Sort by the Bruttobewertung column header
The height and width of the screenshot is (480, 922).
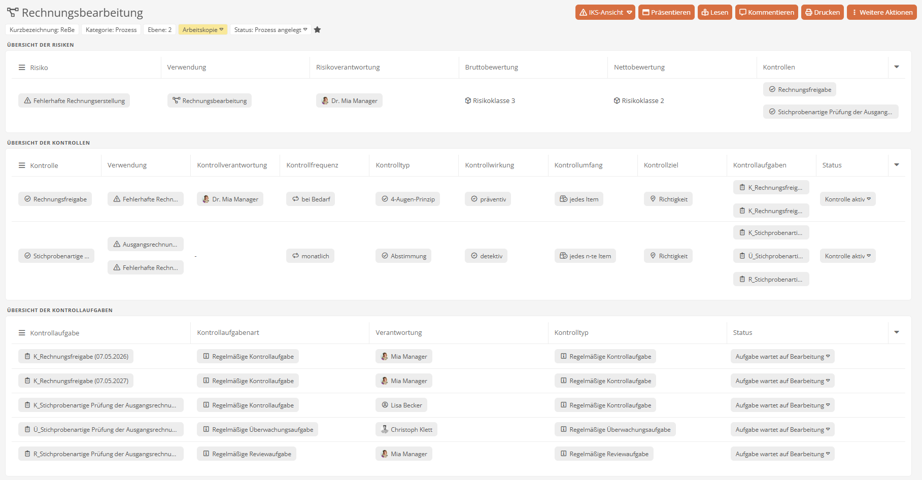(x=491, y=67)
